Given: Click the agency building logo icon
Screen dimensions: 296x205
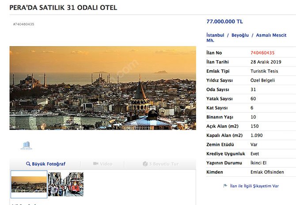Looking at the screenshot, I should pyautogui.click(x=27, y=145).
